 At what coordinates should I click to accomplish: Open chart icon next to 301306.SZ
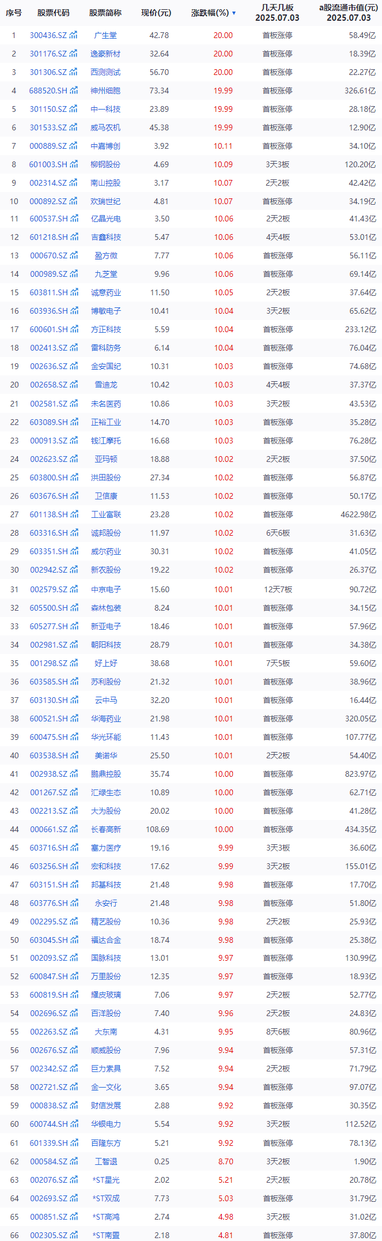[73, 72]
